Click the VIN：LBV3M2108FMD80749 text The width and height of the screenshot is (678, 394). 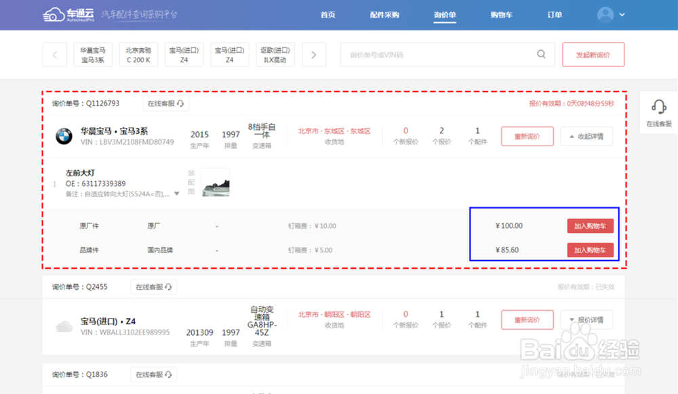[127, 142]
